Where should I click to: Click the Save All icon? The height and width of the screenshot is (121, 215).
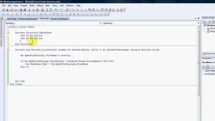pyautogui.click(x=25, y=10)
